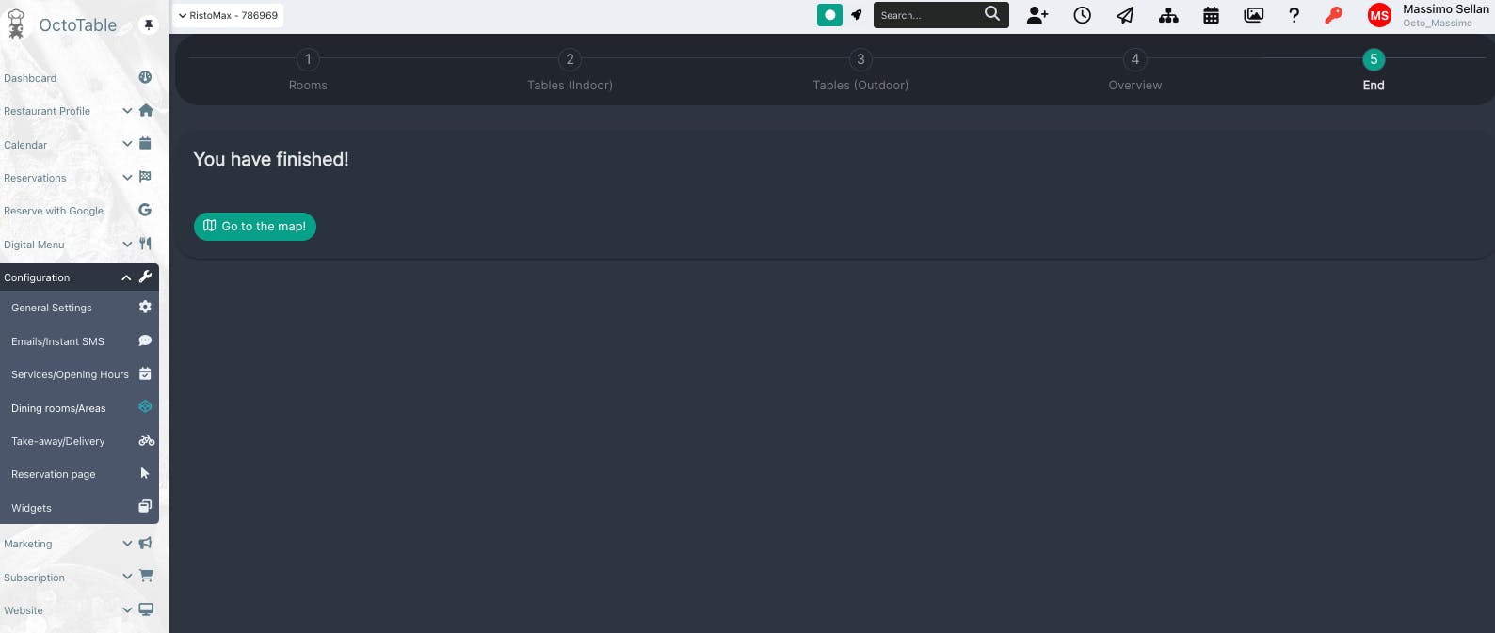Toggle the green status button
Viewport: 1495px width, 633px height.
pos(829,15)
